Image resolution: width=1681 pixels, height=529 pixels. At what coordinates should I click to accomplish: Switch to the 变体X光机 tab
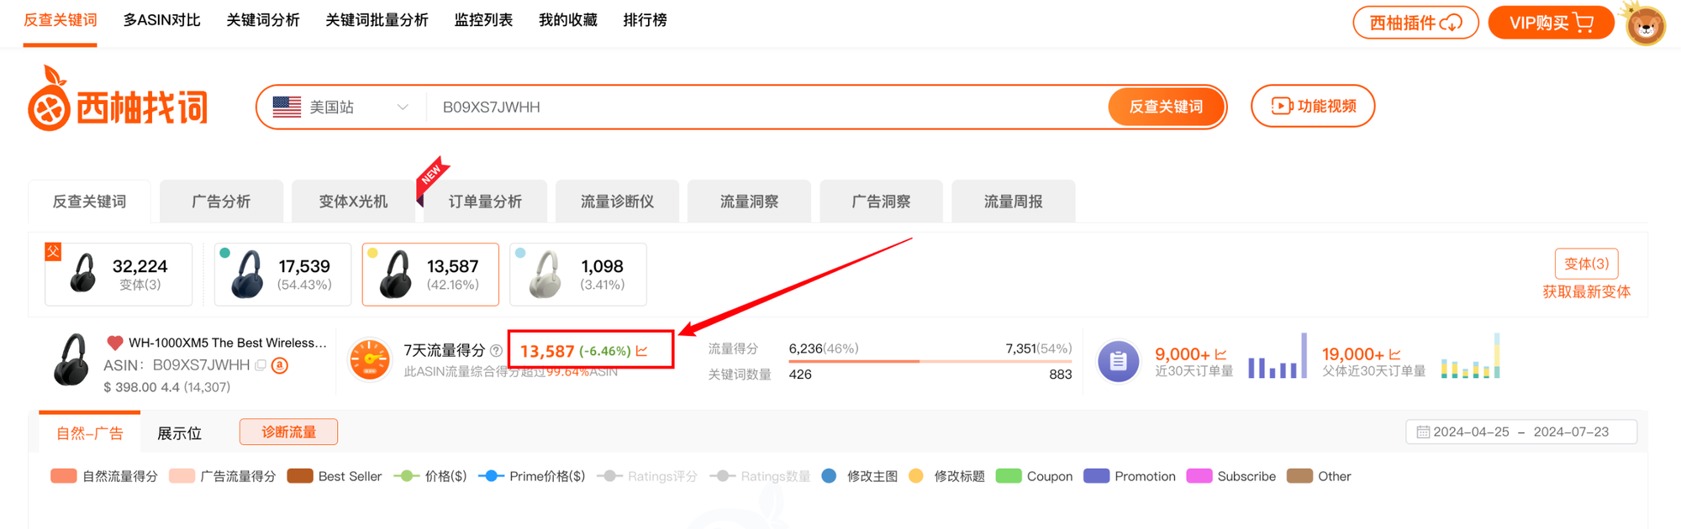353,202
